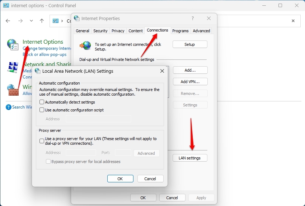Open the Content tab
The image size is (305, 206).
click(136, 31)
